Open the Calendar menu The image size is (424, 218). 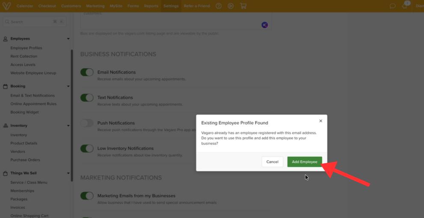click(25, 6)
